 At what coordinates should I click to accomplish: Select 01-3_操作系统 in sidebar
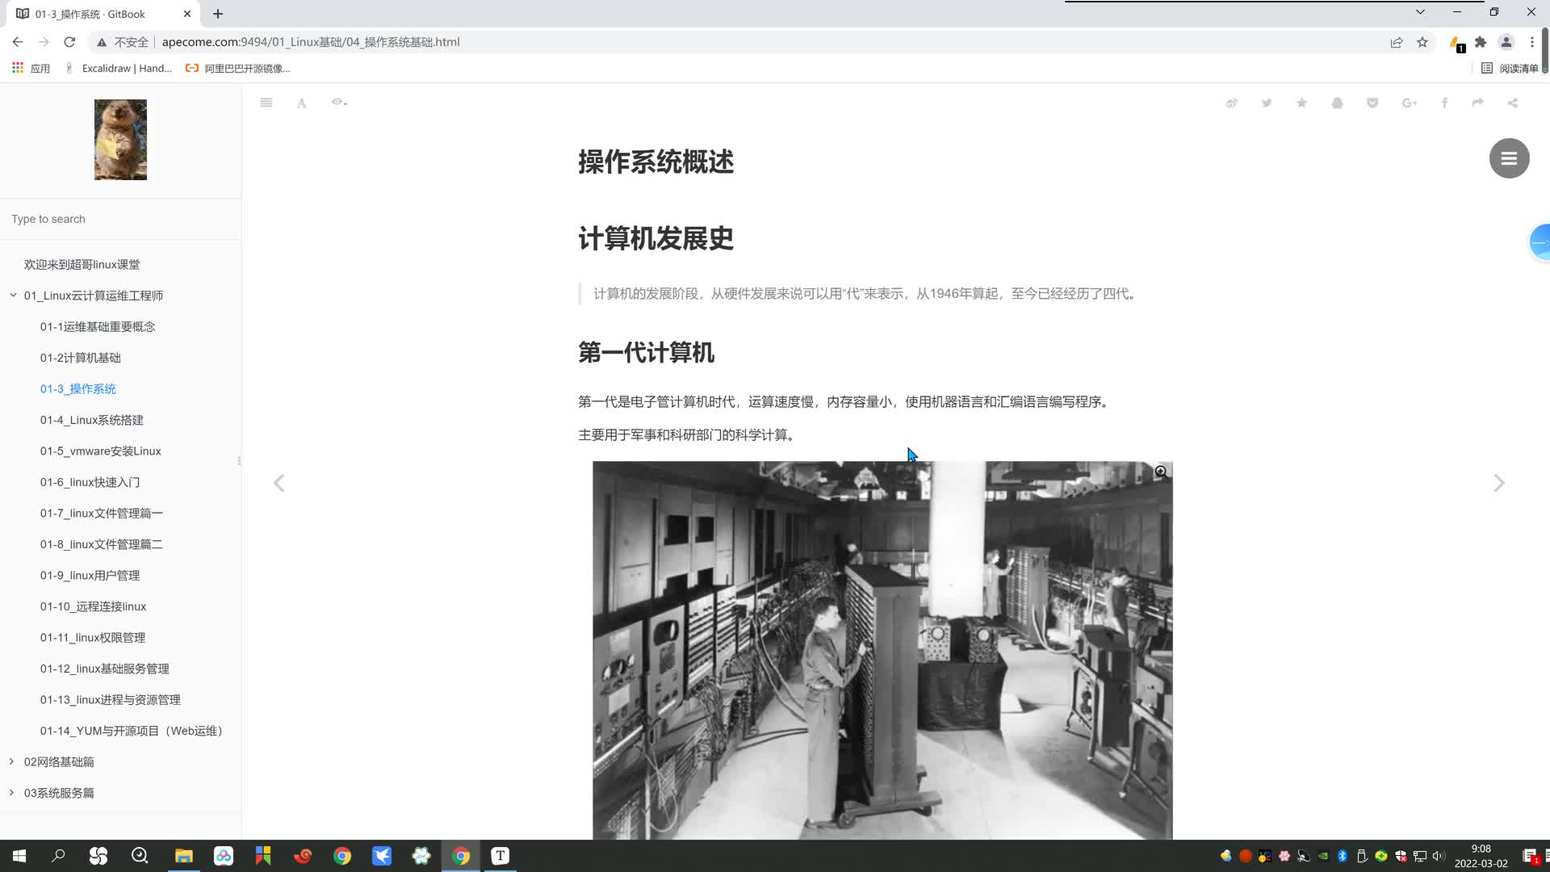[78, 388]
